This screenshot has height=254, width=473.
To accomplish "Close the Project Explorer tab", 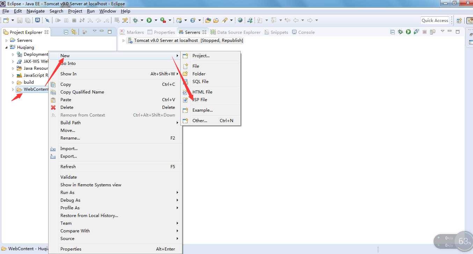I will pos(46,32).
